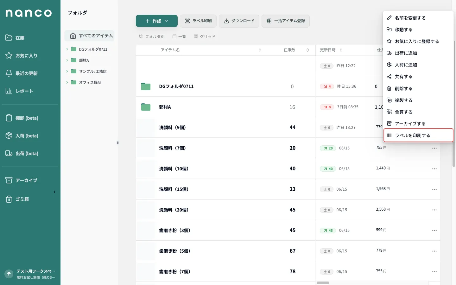
Task: Open the ゴミ箱 trash icon
Action: [x=9, y=199]
